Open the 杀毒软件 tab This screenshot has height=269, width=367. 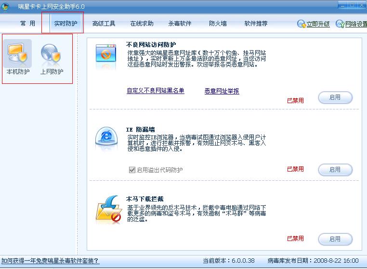click(x=180, y=24)
